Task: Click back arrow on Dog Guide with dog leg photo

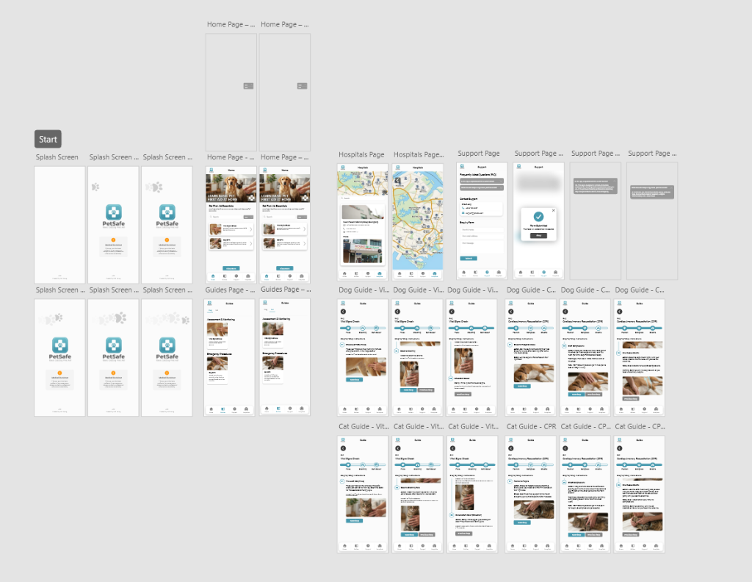Action: pyautogui.click(x=344, y=312)
